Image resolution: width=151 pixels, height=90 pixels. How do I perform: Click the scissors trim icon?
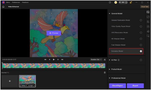click(105, 59)
